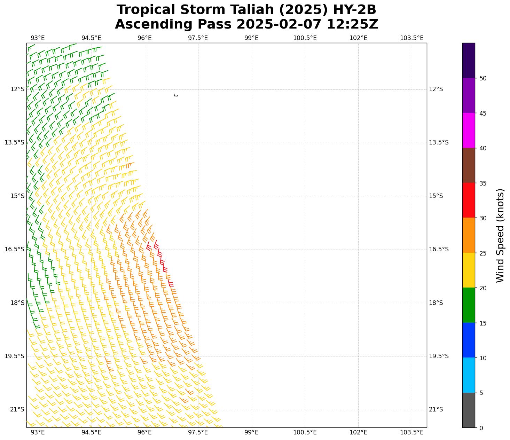Click the small island outline near 12°S
This screenshot has height=440, width=510.
[x=176, y=95]
